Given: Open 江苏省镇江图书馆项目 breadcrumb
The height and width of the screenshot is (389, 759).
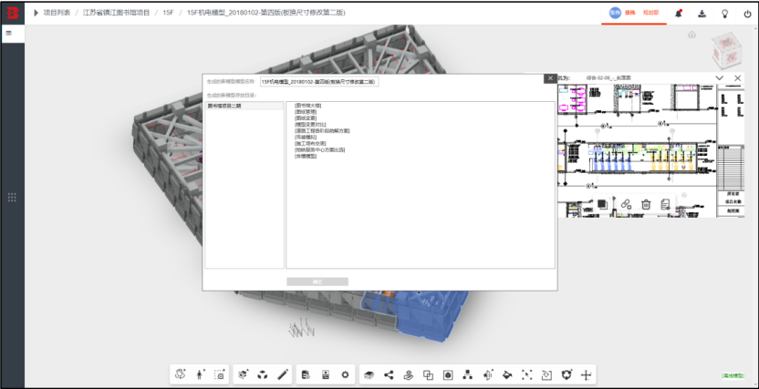Looking at the screenshot, I should point(116,13).
